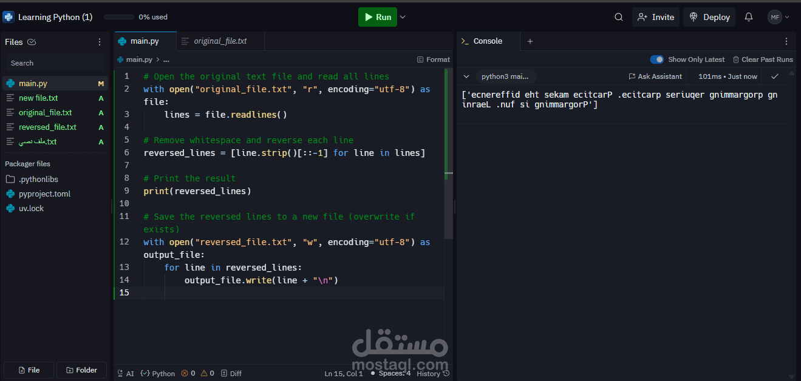Click the Deploy button
Image resolution: width=801 pixels, height=381 pixels.
pos(709,17)
